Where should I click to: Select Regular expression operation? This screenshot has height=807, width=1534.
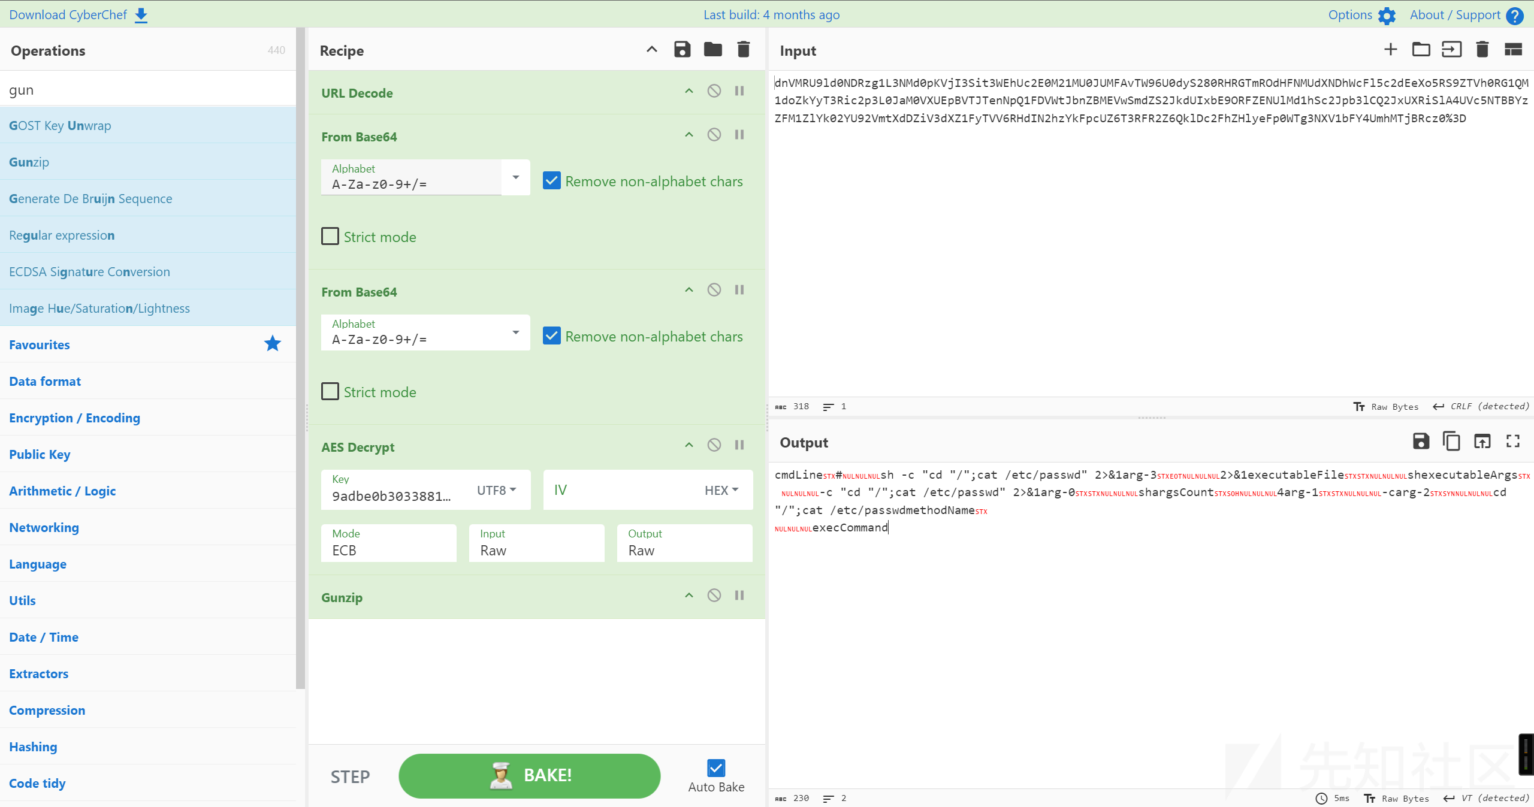tap(148, 235)
